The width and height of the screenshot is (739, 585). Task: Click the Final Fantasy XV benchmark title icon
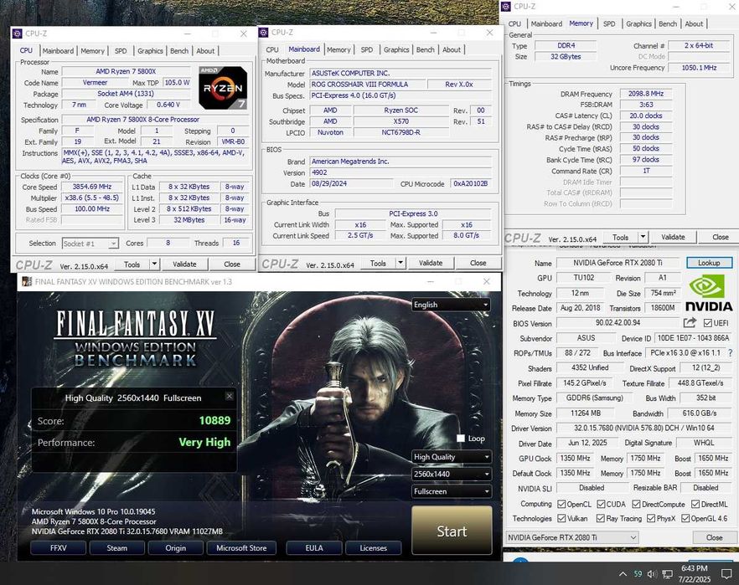pos(27,281)
